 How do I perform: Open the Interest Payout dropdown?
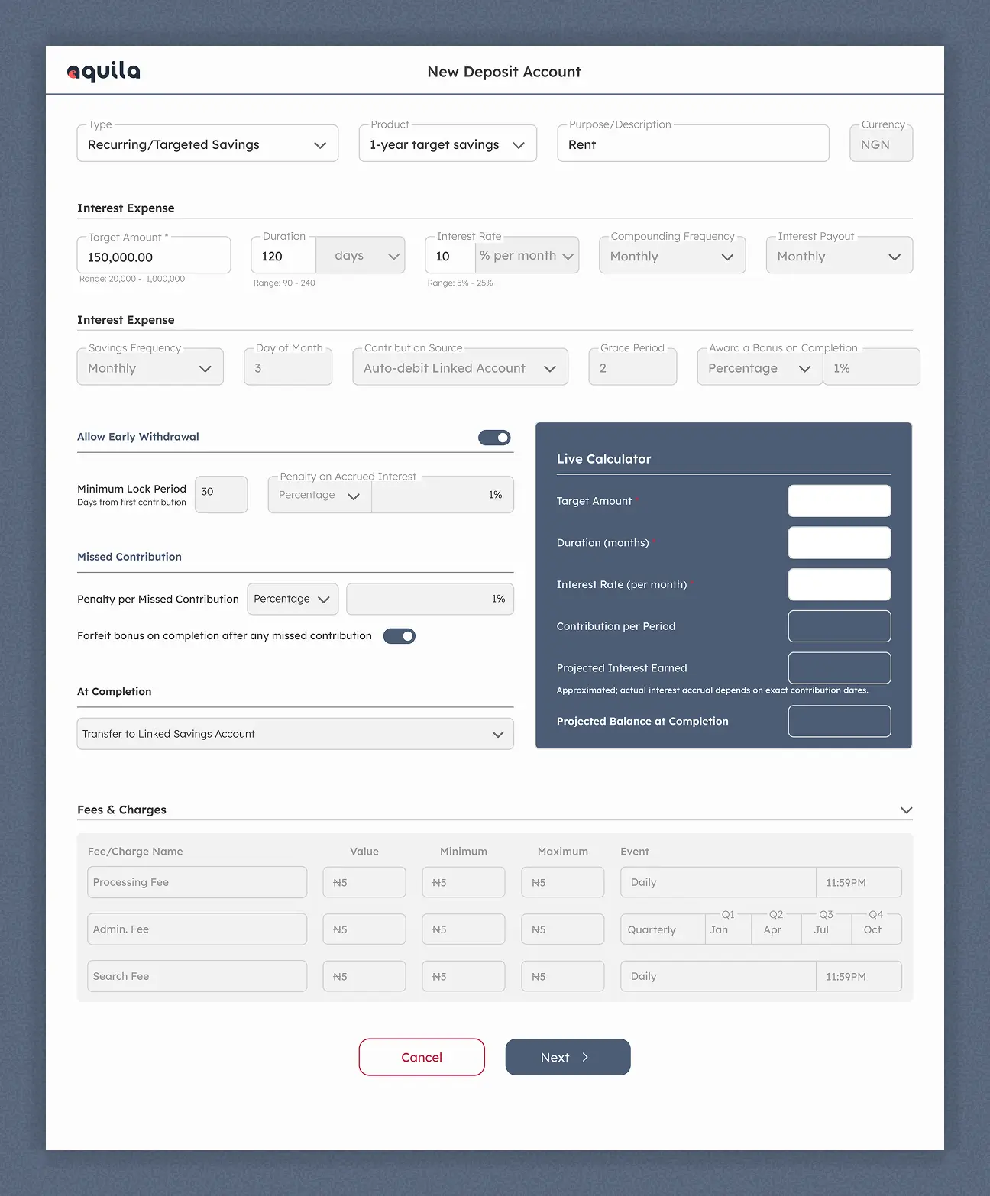pyautogui.click(x=840, y=255)
